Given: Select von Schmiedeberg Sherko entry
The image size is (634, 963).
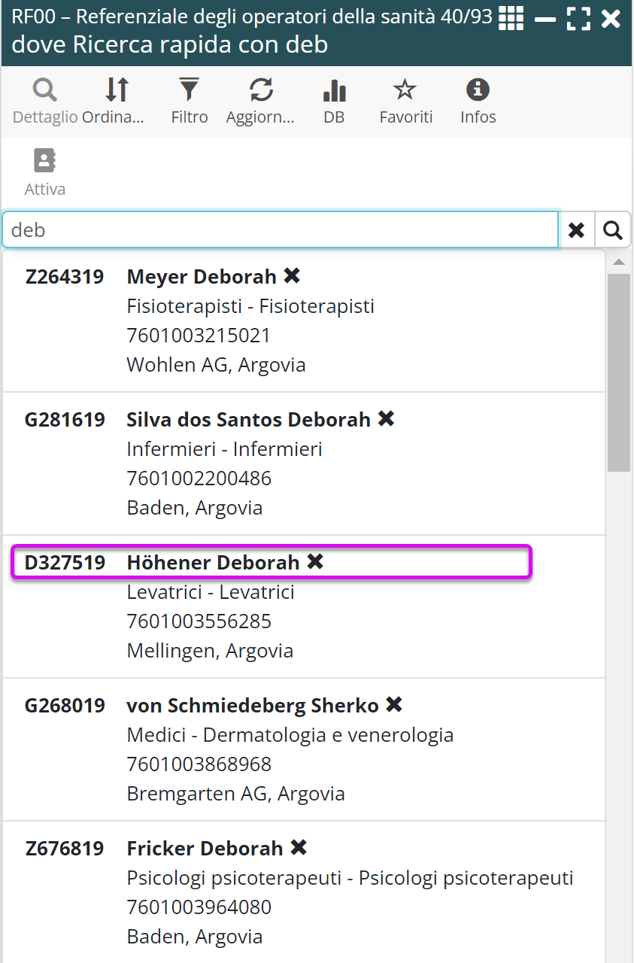Looking at the screenshot, I should click(253, 706).
